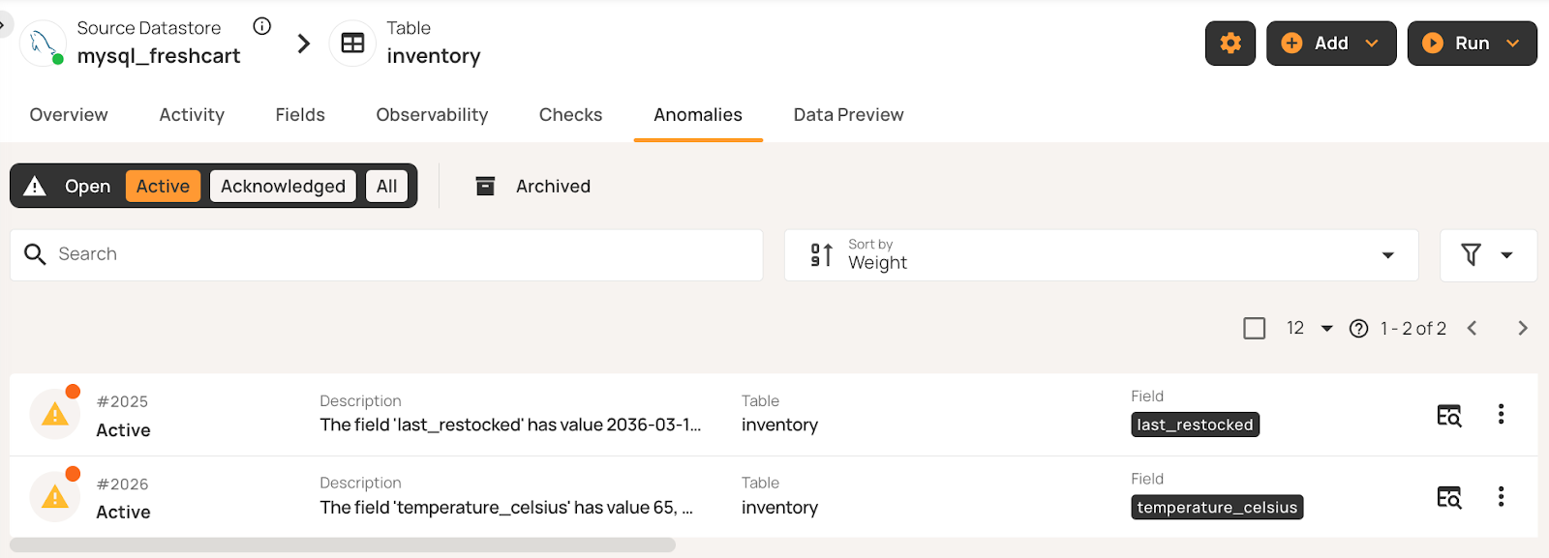Select the Acknowledged anomaly filter

[282, 186]
